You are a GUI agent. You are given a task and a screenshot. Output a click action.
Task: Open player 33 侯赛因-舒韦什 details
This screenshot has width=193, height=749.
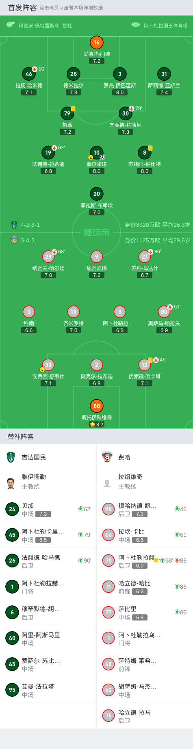pyautogui.click(x=48, y=365)
